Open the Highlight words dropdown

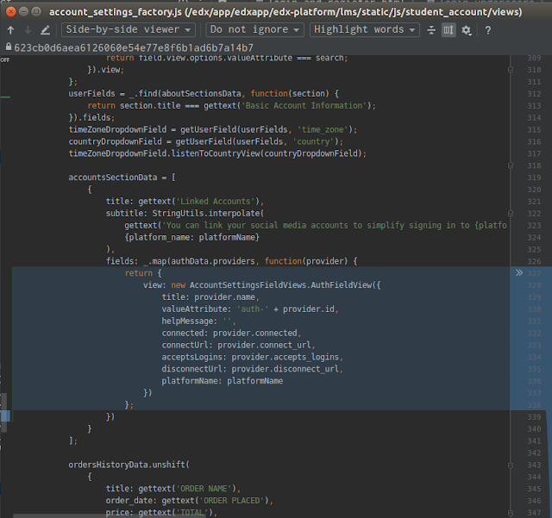pos(364,29)
